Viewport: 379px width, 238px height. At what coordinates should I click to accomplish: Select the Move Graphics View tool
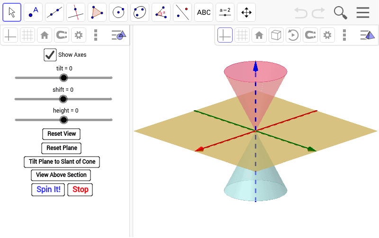pyautogui.click(x=246, y=12)
